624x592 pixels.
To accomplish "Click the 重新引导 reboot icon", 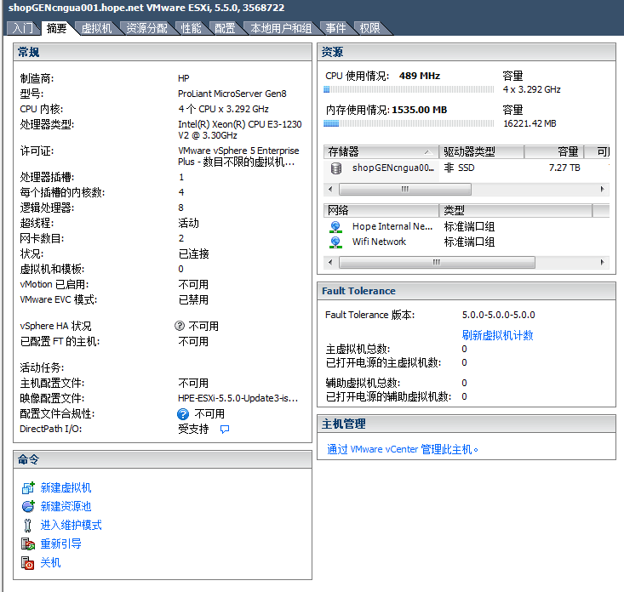I will pyautogui.click(x=27, y=544).
